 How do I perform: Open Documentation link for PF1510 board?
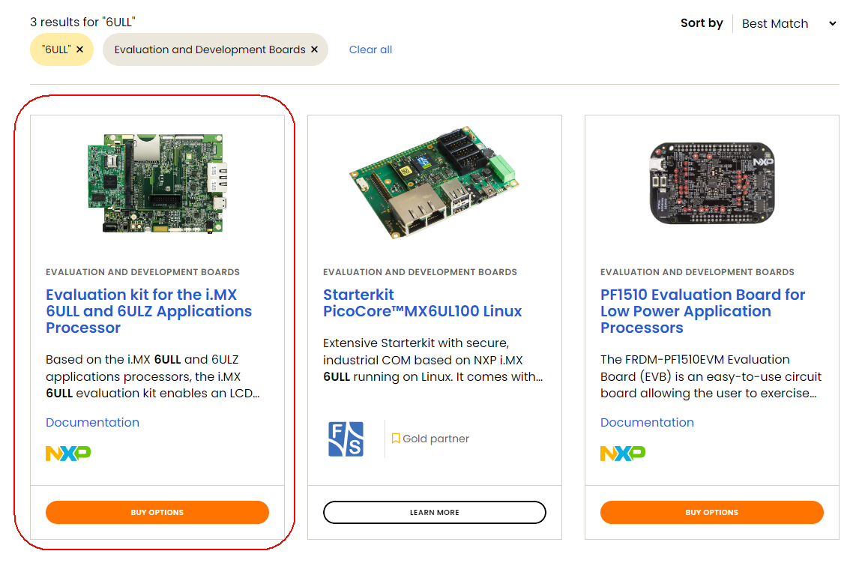pos(647,422)
